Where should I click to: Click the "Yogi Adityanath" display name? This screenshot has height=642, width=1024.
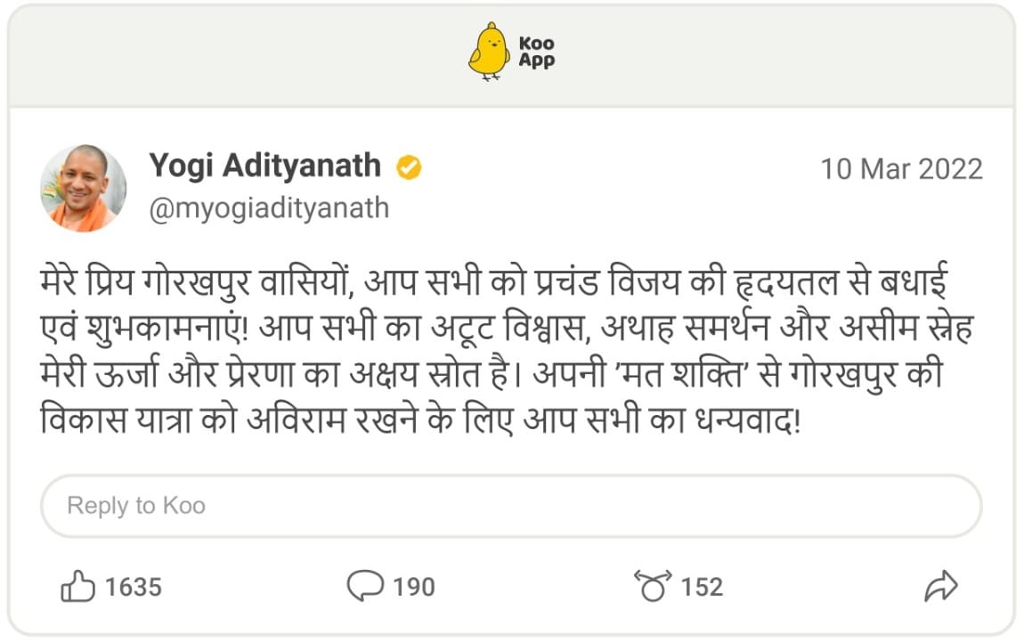tap(264, 166)
